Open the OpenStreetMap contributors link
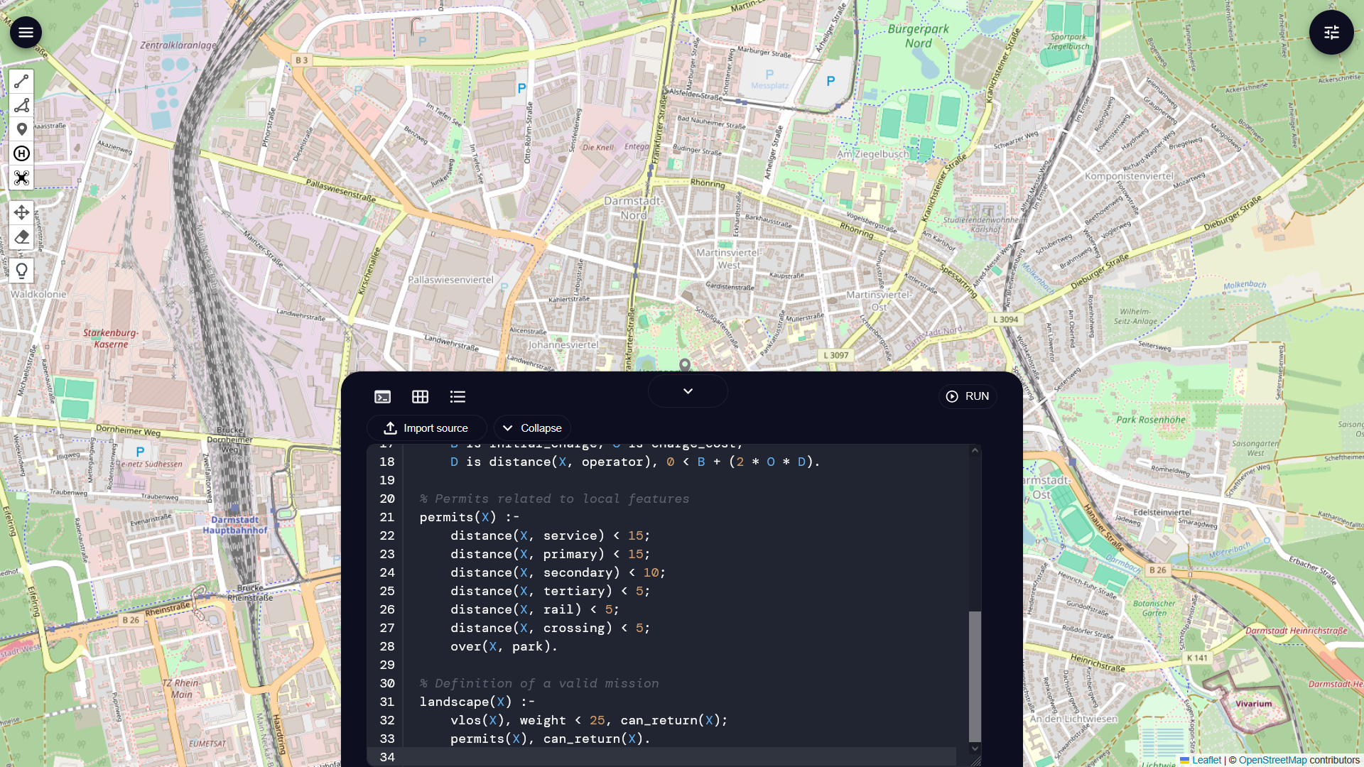 click(x=1272, y=760)
